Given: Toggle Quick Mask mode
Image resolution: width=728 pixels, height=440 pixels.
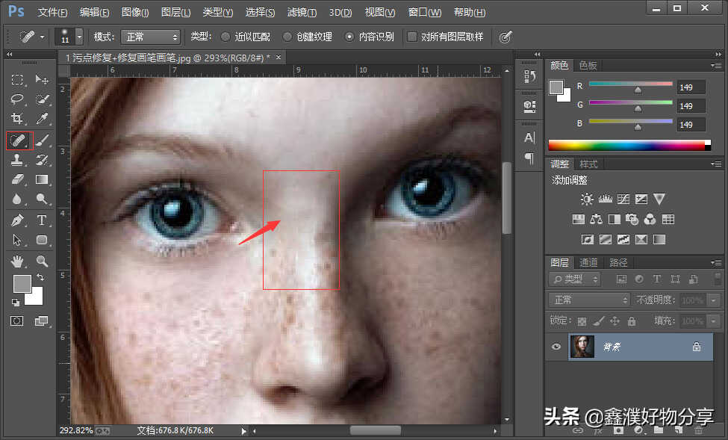Looking at the screenshot, I should coord(17,321).
